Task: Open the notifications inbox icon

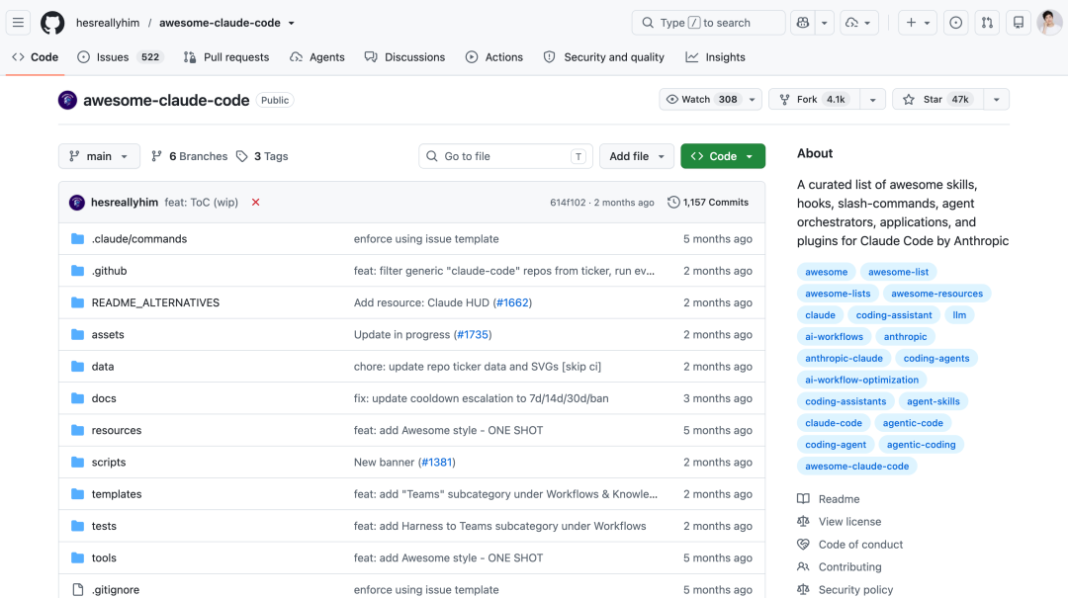Action: (x=1019, y=23)
